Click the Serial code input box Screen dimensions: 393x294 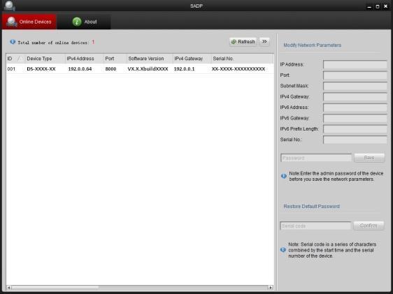[x=315, y=226]
